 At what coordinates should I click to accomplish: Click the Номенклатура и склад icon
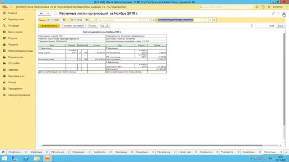tap(4, 51)
